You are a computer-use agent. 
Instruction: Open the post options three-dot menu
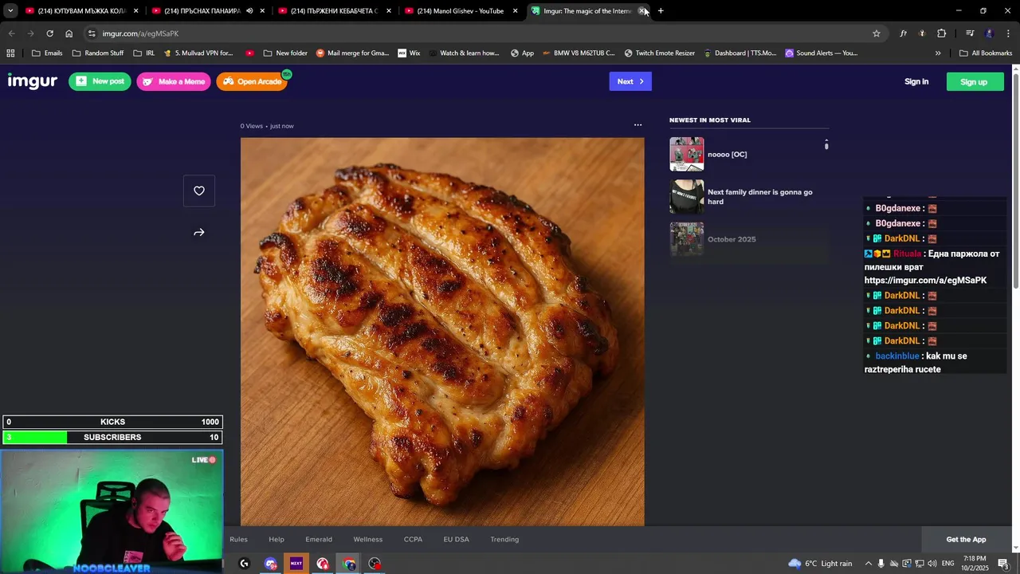[637, 125]
